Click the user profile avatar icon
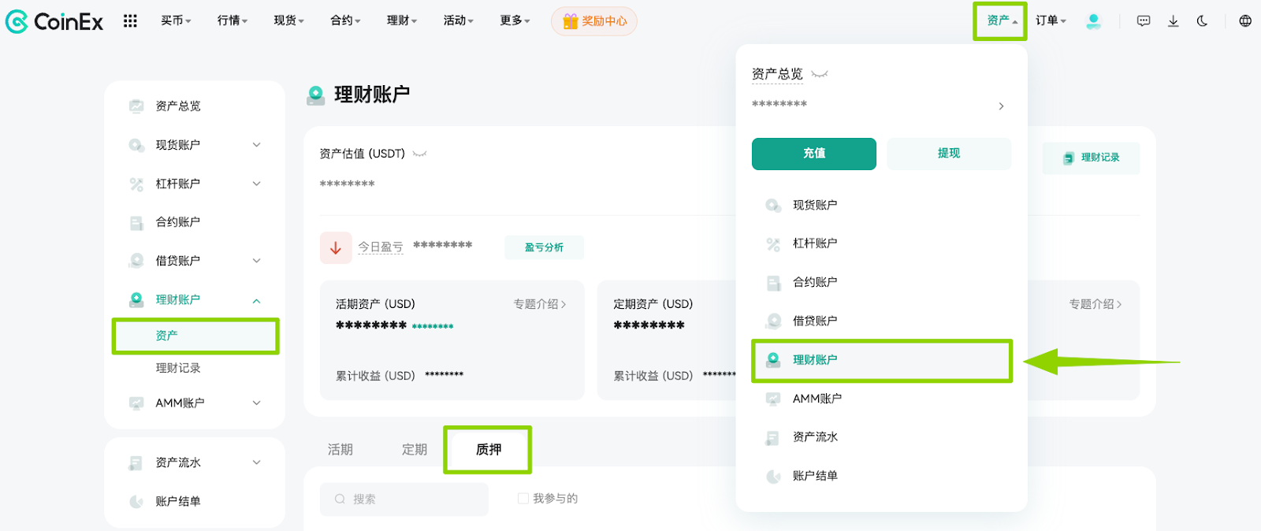The width and height of the screenshot is (1261, 531). 1093,21
